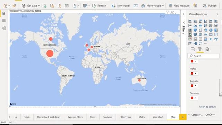Screen dimensions: 222x125
Task: Select the Stacked bar chart visualization
Action: pos(190,21)
